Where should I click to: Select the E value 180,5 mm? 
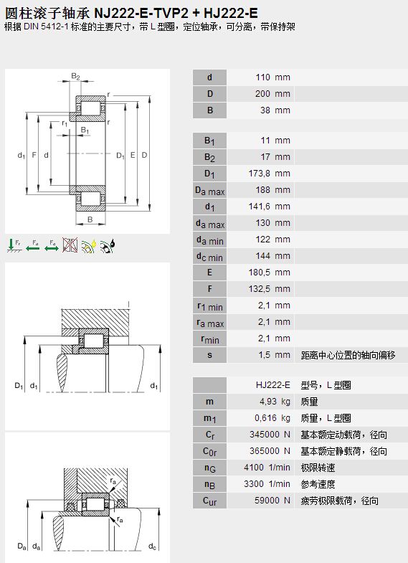[x=270, y=273]
